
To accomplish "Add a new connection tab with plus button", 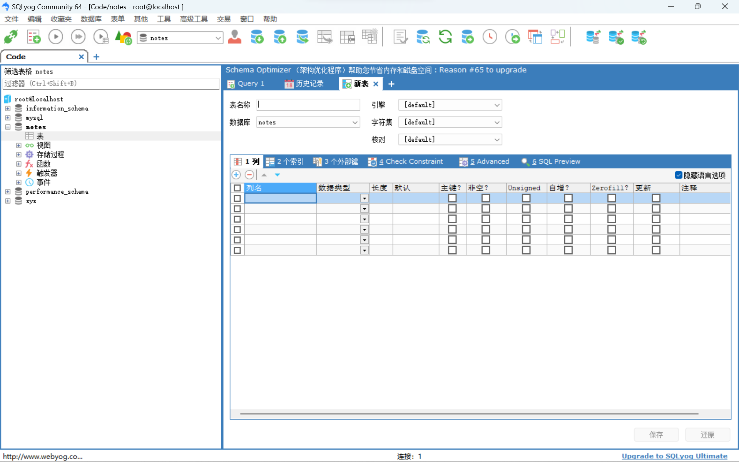I will click(x=96, y=57).
